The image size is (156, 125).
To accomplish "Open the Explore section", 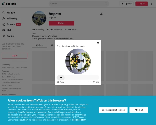I will [x=12, y=24].
